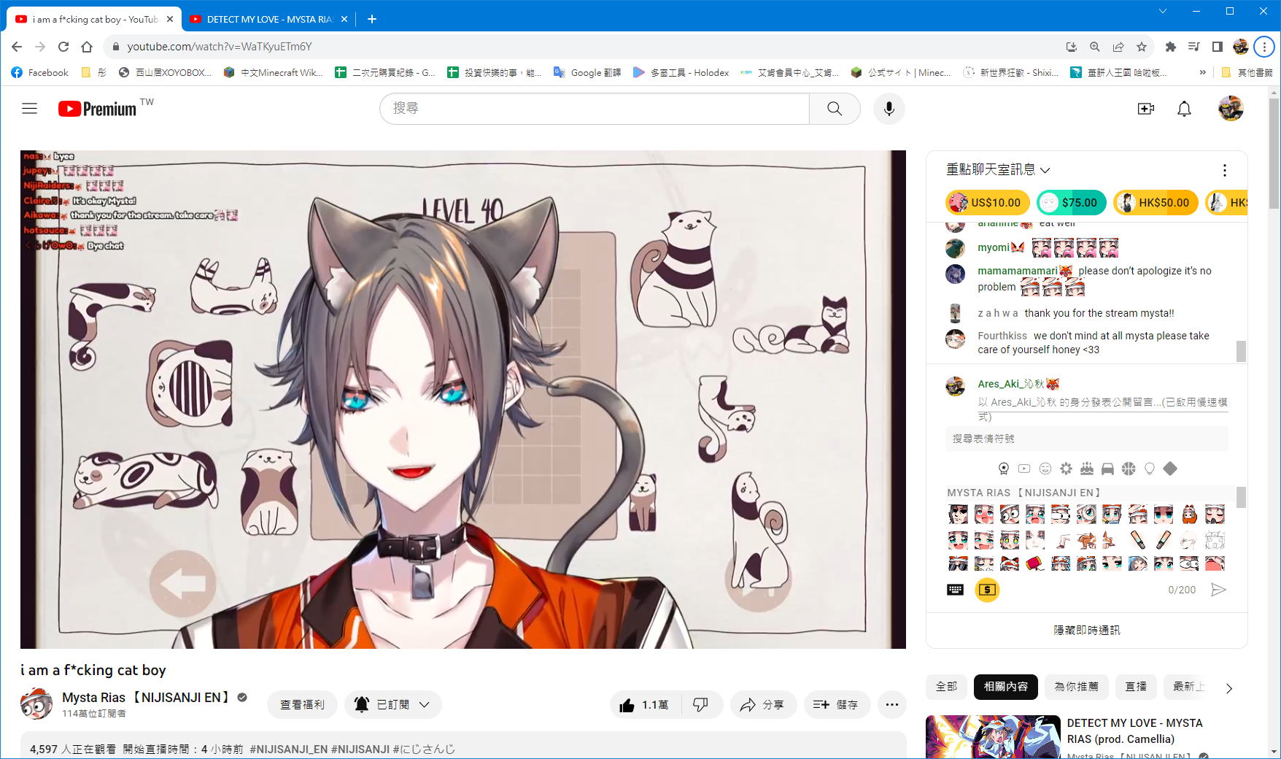Viewport: 1281px width, 759px height.
Task: Open the Chrome extensions puzzle icon
Action: click(x=1171, y=47)
